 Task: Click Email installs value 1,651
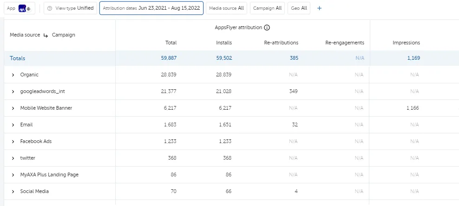pos(225,125)
